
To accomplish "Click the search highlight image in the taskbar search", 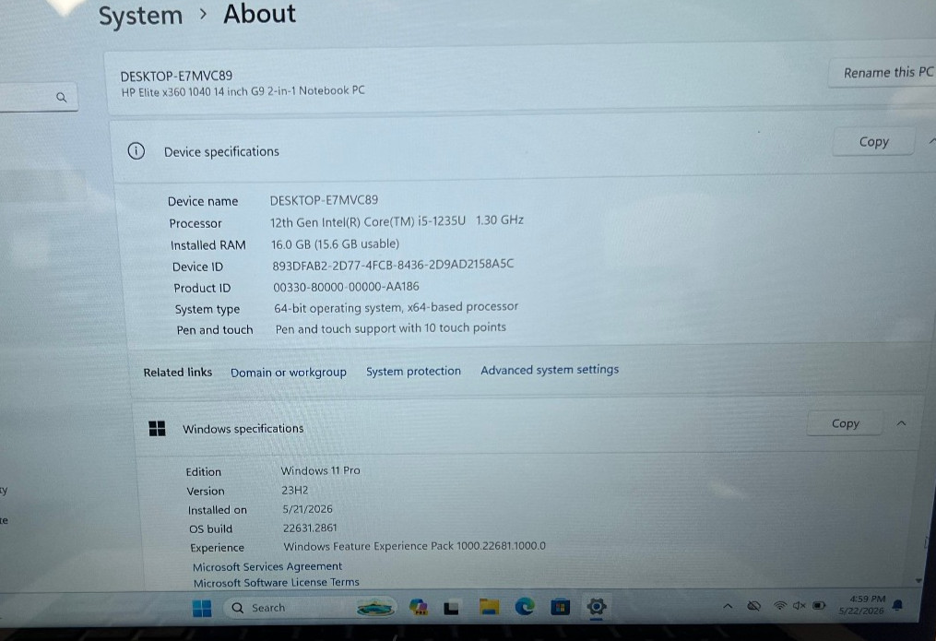I will [375, 608].
